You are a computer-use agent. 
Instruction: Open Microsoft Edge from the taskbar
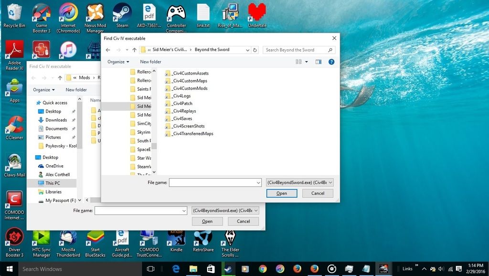[x=176, y=269]
